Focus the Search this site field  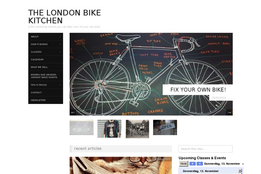(x=205, y=149)
